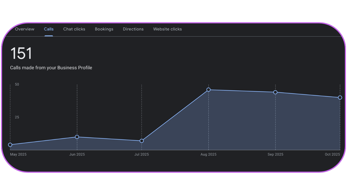
Task: View the Website clicks tab
Action: (x=167, y=29)
